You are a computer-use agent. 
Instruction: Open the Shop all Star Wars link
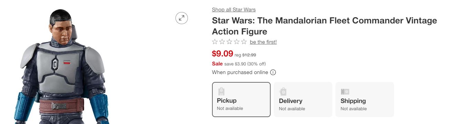tap(234, 10)
